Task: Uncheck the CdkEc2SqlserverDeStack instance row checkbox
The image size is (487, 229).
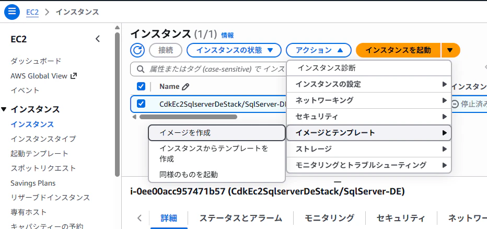Action: pyautogui.click(x=141, y=104)
